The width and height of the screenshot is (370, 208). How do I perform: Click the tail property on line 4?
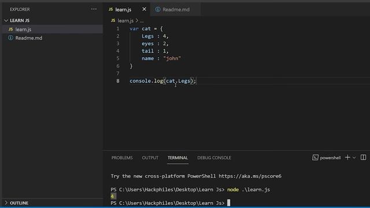(148, 51)
